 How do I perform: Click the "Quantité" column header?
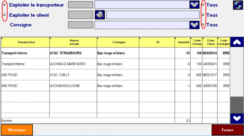(x=183, y=42)
